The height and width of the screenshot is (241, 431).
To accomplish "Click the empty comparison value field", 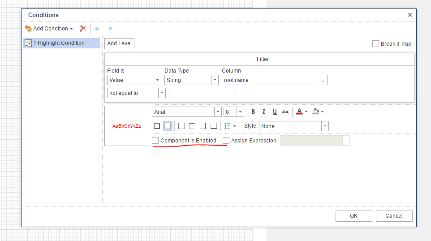I will coord(203,93).
